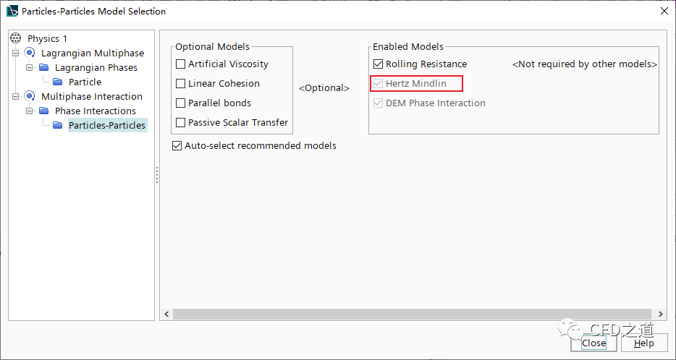676x360 pixels.
Task: Select Lagrangian Multiphase in the tree
Action: pos(93,53)
